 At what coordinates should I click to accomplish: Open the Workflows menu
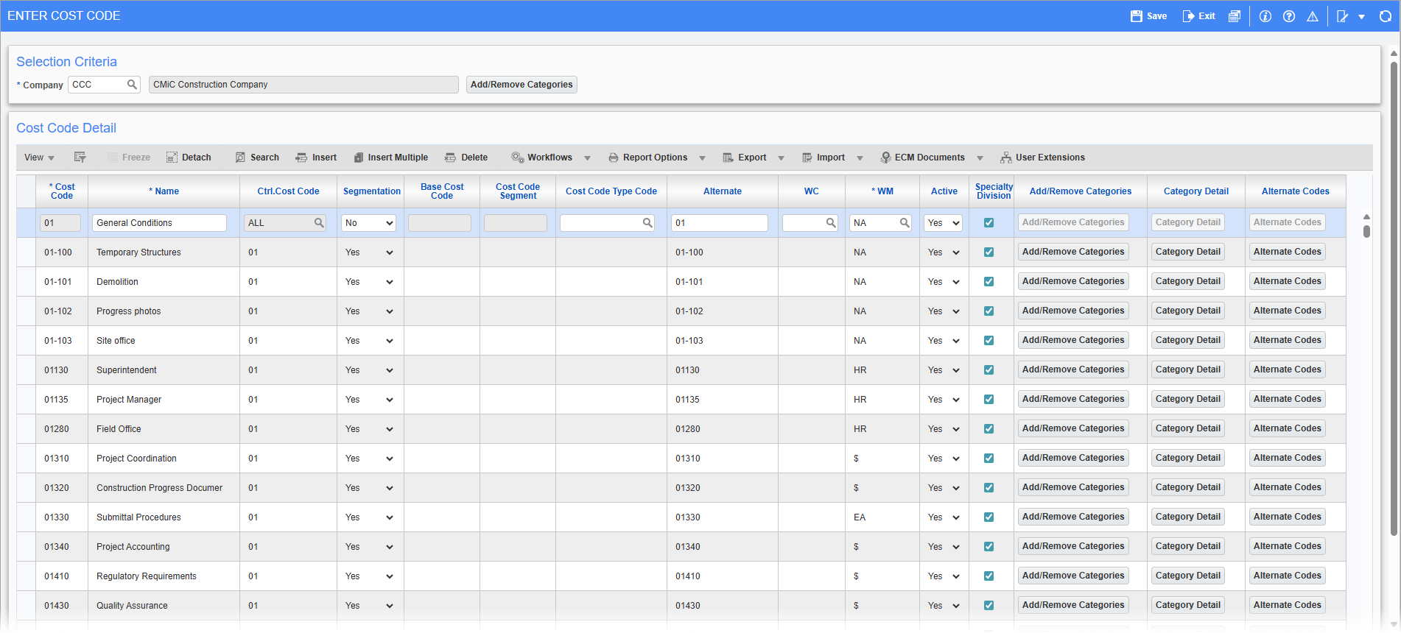(549, 158)
